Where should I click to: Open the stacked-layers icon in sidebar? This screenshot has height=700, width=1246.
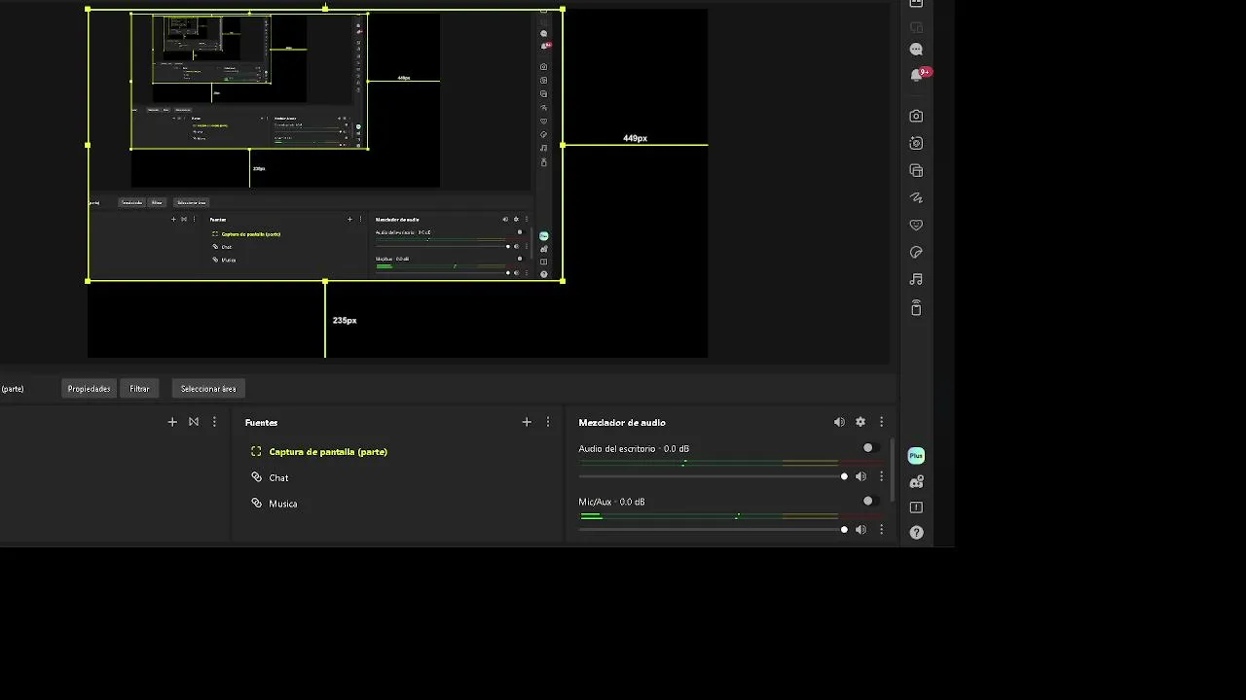point(916,170)
